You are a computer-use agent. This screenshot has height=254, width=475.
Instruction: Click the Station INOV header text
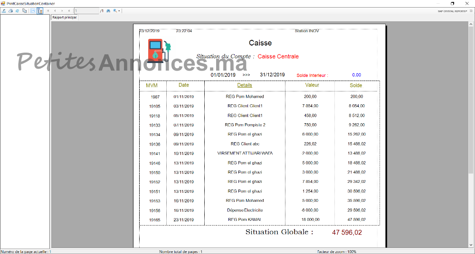tap(306, 31)
